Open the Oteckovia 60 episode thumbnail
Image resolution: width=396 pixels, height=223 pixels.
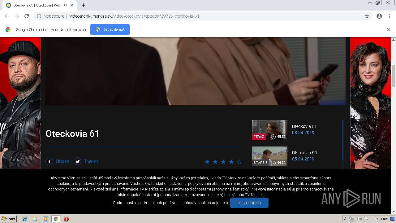click(x=269, y=156)
